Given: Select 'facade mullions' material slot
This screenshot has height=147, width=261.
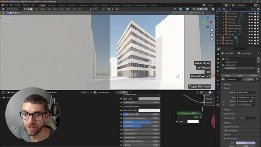Looking at the screenshot, I should [x=239, y=62].
